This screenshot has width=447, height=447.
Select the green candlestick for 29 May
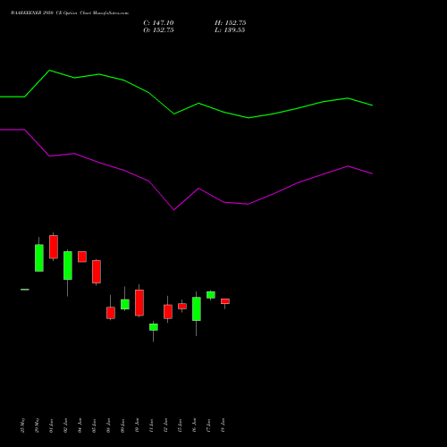coord(39,257)
